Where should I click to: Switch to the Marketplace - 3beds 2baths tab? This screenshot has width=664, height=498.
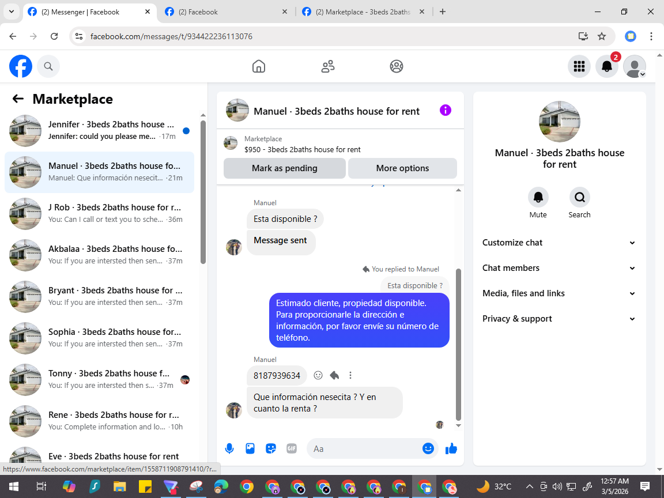363,12
